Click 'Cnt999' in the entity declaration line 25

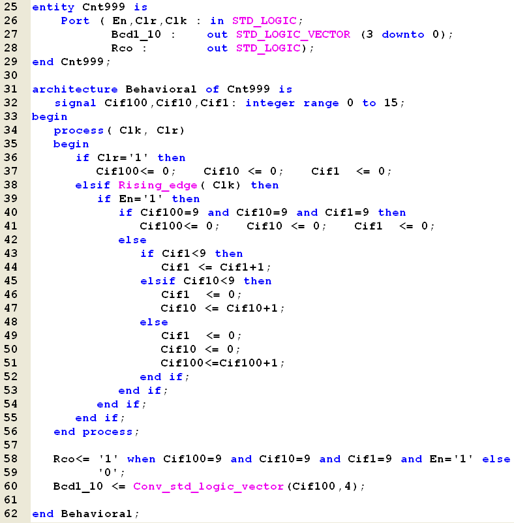click(x=104, y=7)
